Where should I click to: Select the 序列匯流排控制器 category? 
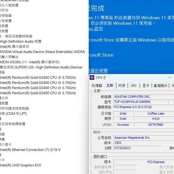(14, 109)
